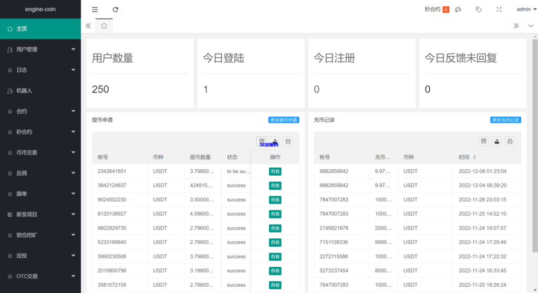Image resolution: width=538 pixels, height=293 pixels.
Task: Click the 今日注册 statistics card title
Action: pyautogui.click(x=335, y=58)
